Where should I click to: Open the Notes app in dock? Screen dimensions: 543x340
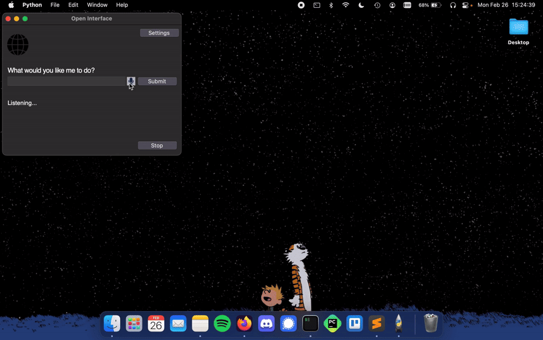200,323
